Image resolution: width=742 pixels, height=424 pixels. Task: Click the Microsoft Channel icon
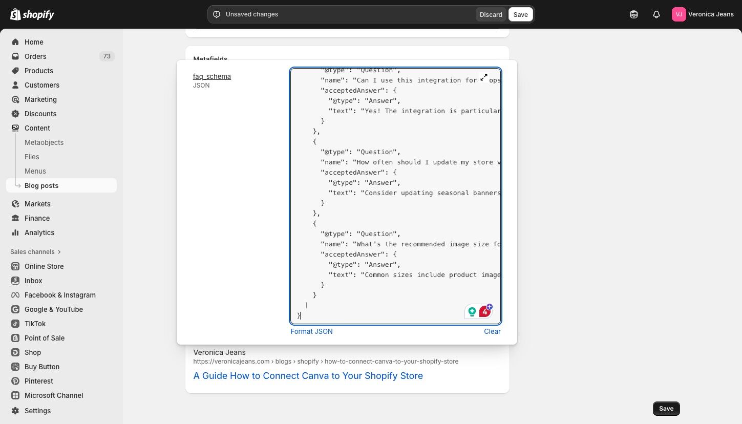click(15, 395)
